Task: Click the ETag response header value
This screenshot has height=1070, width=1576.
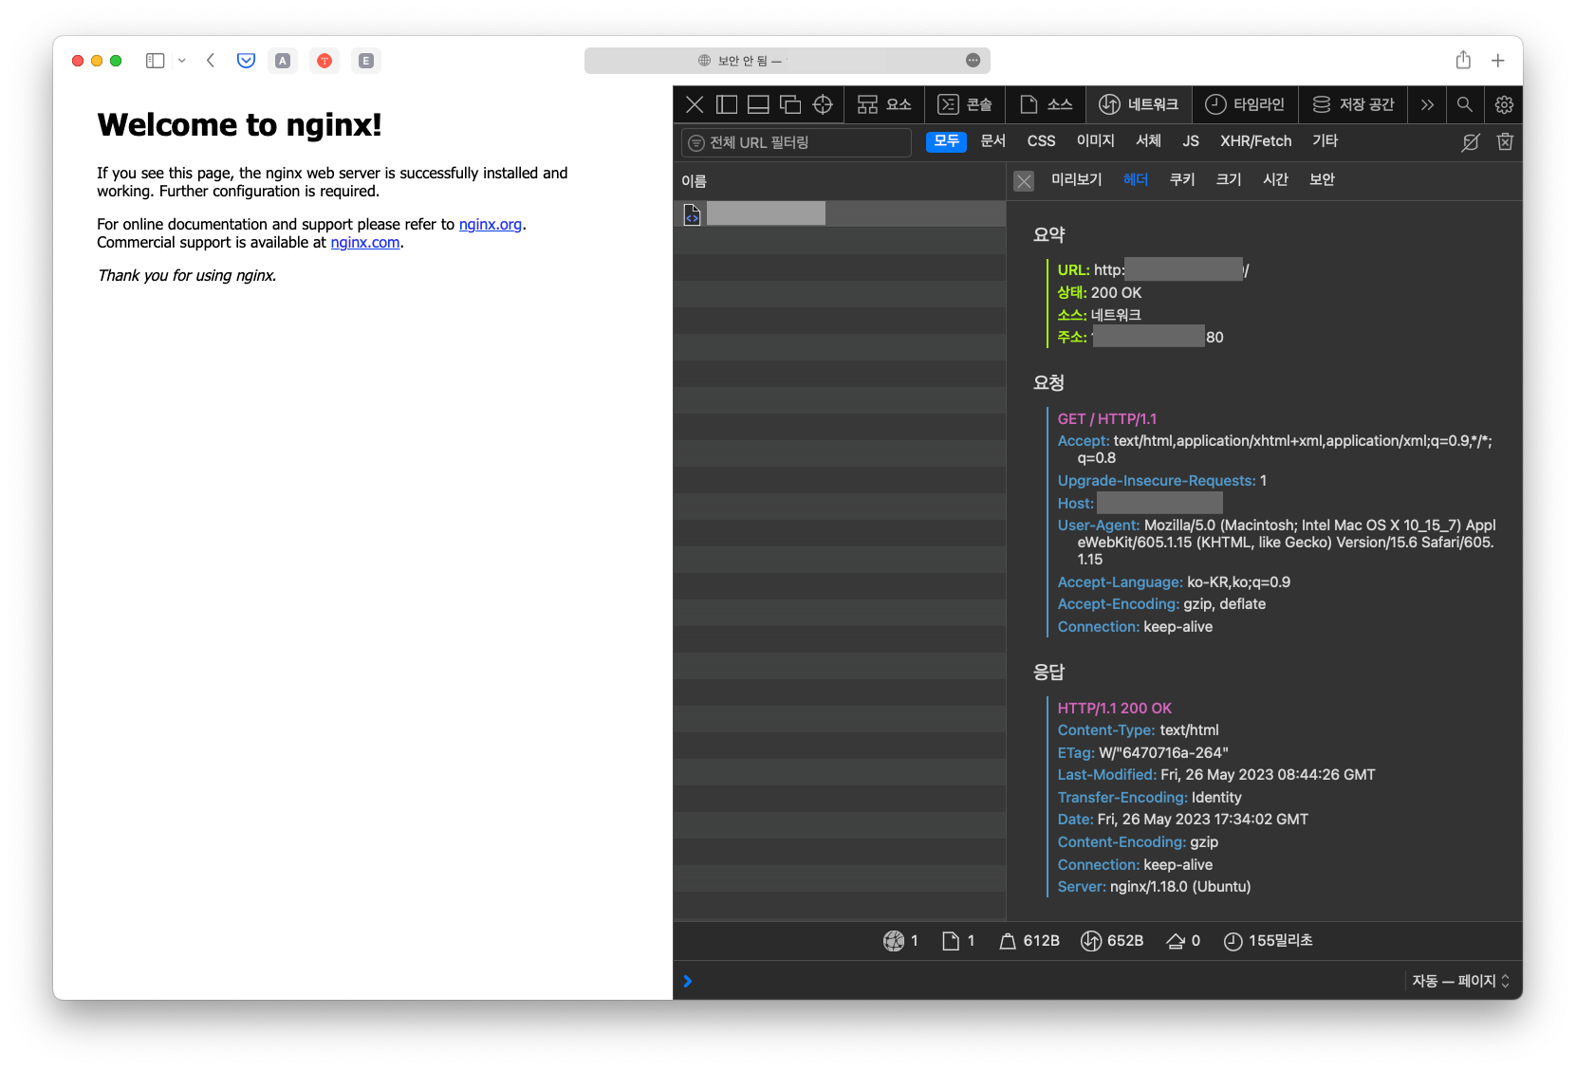Action: [x=1163, y=753]
